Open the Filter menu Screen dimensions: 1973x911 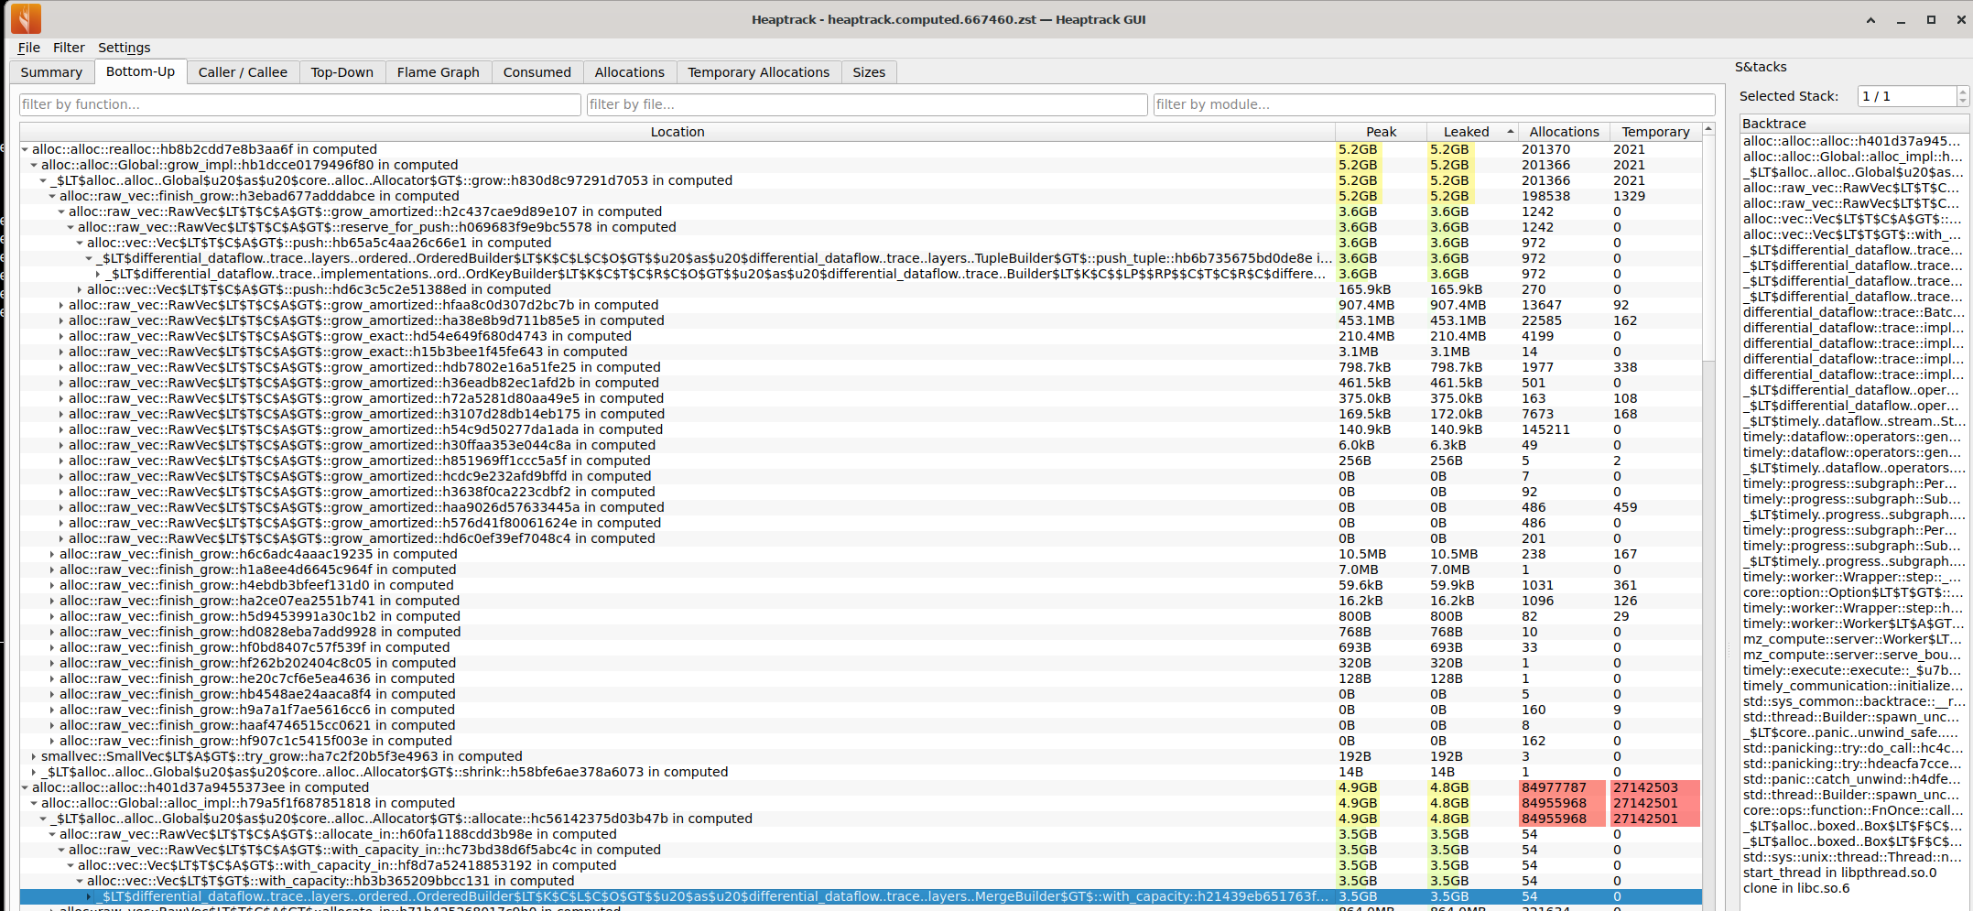pyautogui.click(x=69, y=47)
